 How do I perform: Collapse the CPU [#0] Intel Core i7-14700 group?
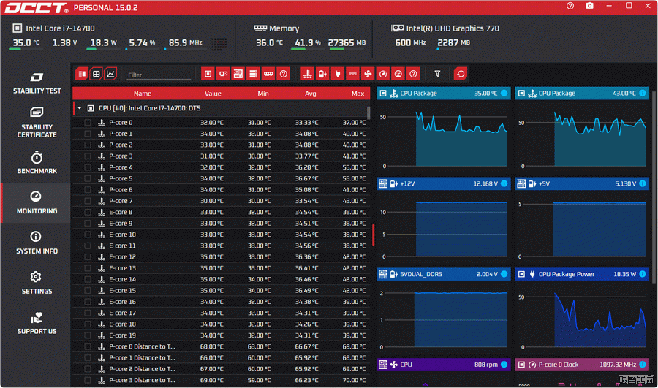point(79,108)
